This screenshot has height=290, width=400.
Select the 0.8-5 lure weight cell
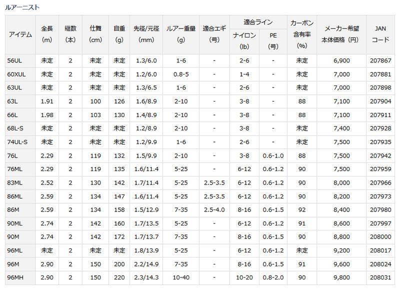(x=181, y=74)
